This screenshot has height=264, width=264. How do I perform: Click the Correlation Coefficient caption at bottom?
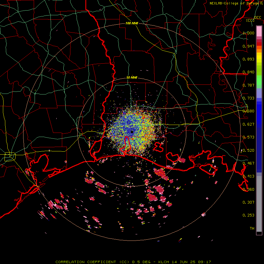pyautogui.click(x=133, y=262)
